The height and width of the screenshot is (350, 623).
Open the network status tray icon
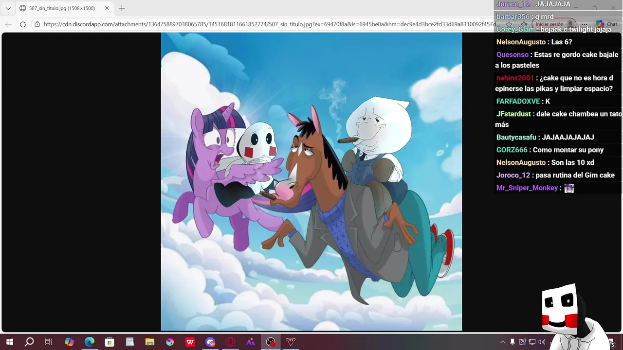pos(532,342)
